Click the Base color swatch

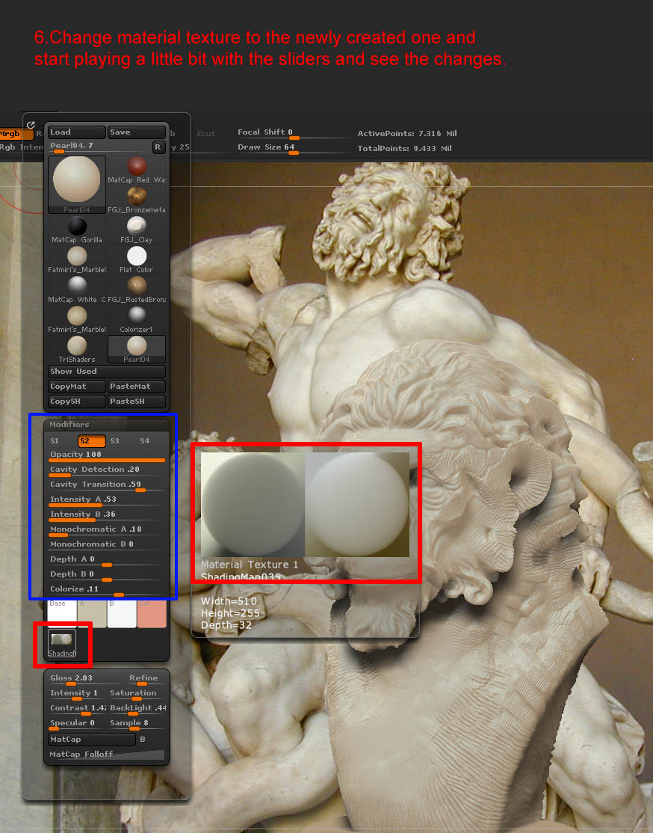coord(62,614)
